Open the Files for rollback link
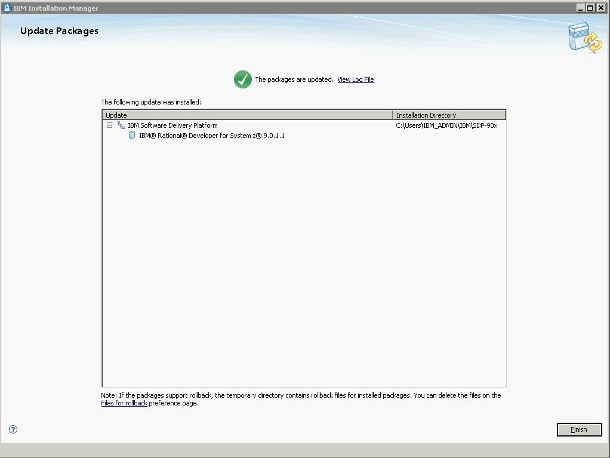 [x=124, y=403]
